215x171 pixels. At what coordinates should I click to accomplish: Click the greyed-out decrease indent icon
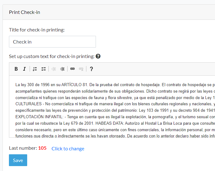(x=54, y=69)
